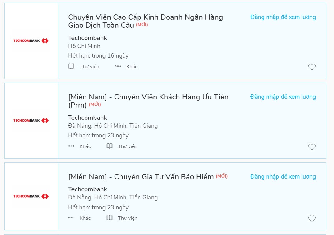Click the three-dots Khác icon in second job
This screenshot has width=334, height=235.
(71, 146)
